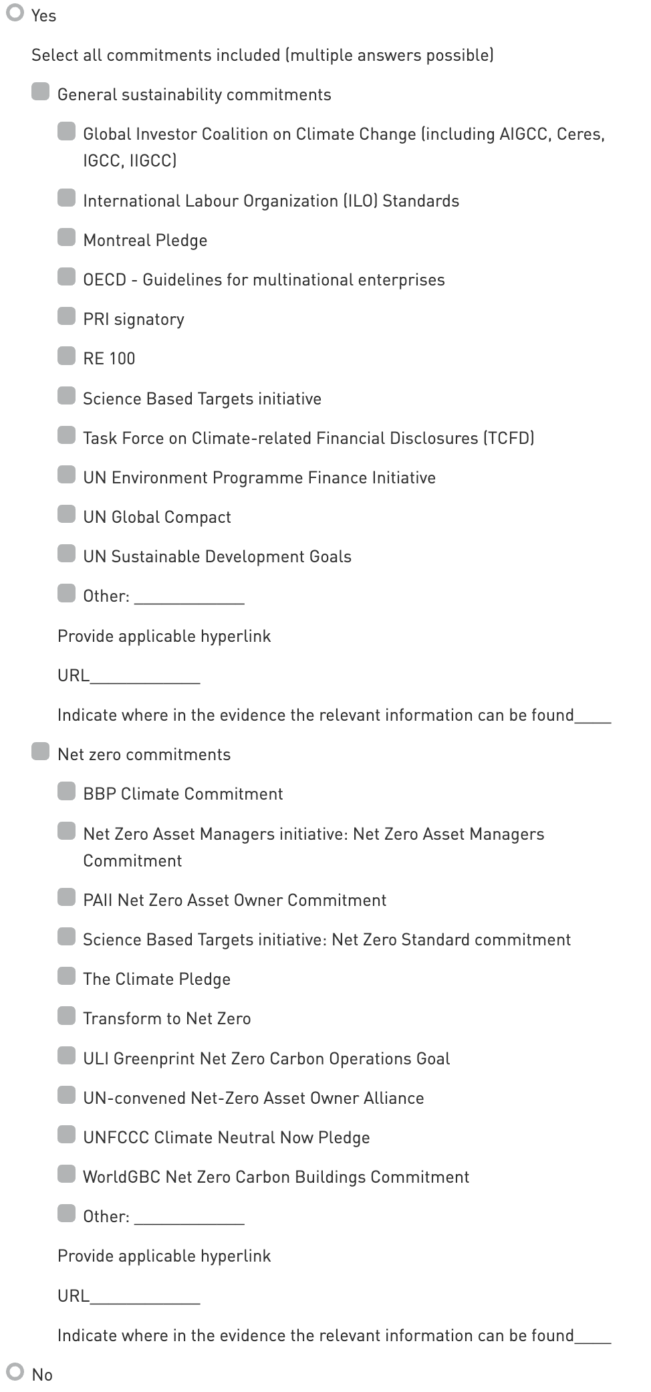The image size is (651, 1392).
Task: Tick BBP Climate Commitment checkbox
Action: pyautogui.click(x=66, y=791)
